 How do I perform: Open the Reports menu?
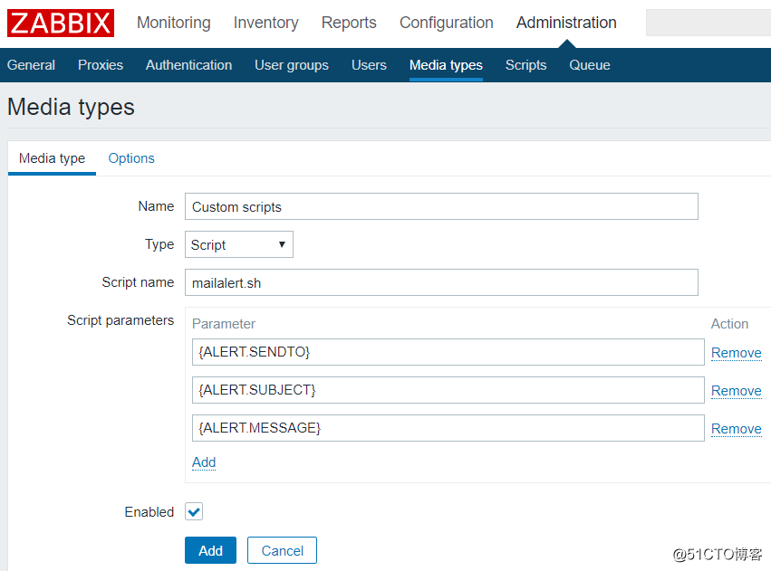click(349, 23)
